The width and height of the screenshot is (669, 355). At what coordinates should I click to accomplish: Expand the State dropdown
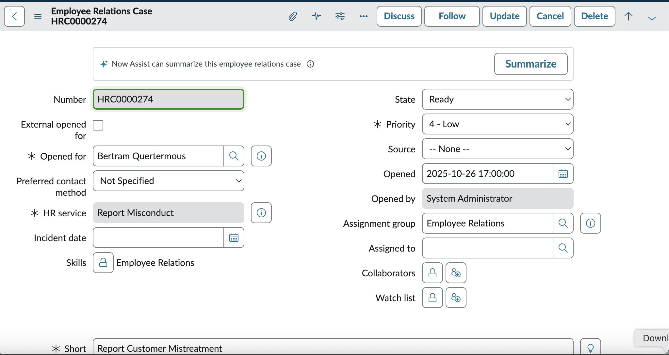[x=498, y=99]
